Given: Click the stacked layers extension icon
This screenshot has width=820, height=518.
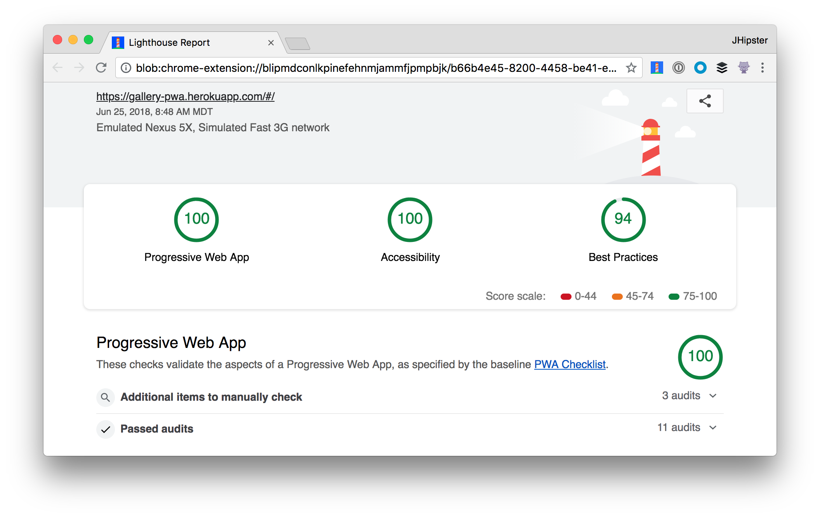Looking at the screenshot, I should [722, 68].
